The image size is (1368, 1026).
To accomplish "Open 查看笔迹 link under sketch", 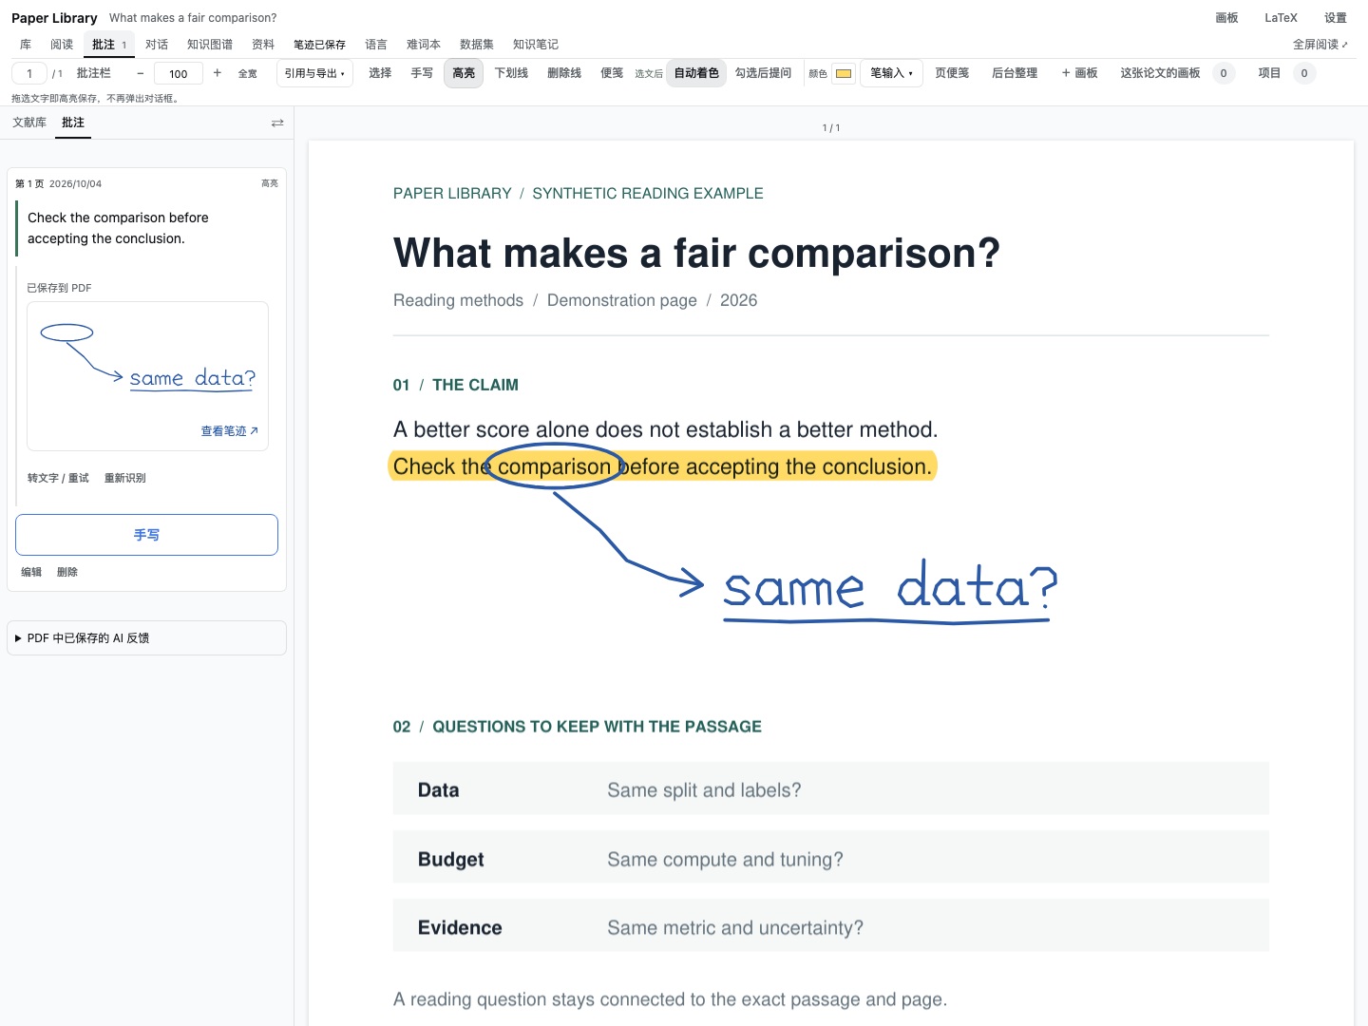I will [x=229, y=431].
